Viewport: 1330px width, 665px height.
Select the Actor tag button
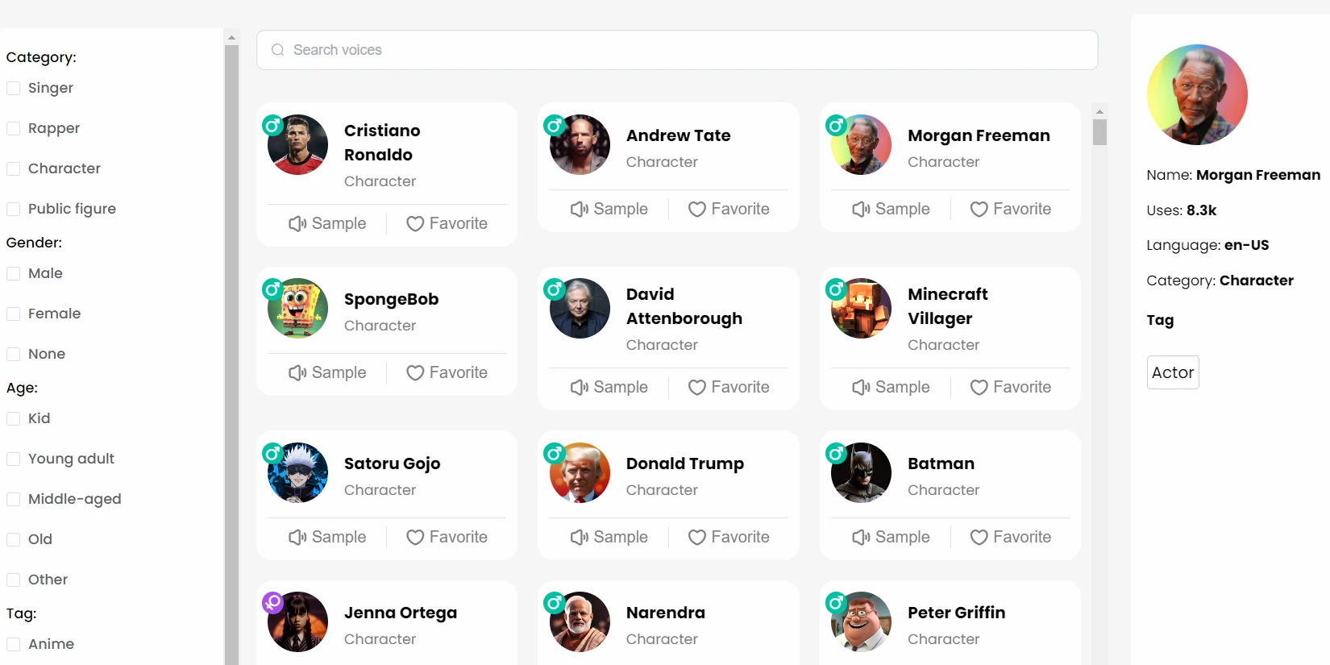[x=1173, y=372]
